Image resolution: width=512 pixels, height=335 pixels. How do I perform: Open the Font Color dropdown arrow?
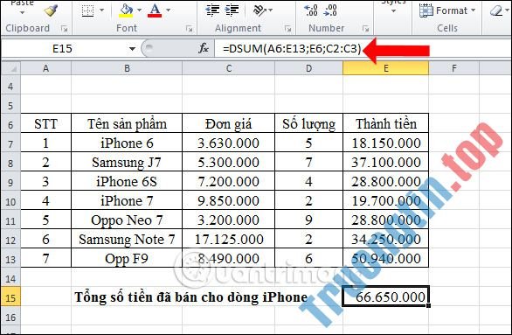point(168,10)
